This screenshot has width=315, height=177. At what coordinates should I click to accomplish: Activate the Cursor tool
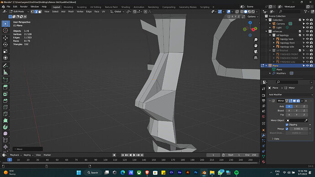[5, 30]
